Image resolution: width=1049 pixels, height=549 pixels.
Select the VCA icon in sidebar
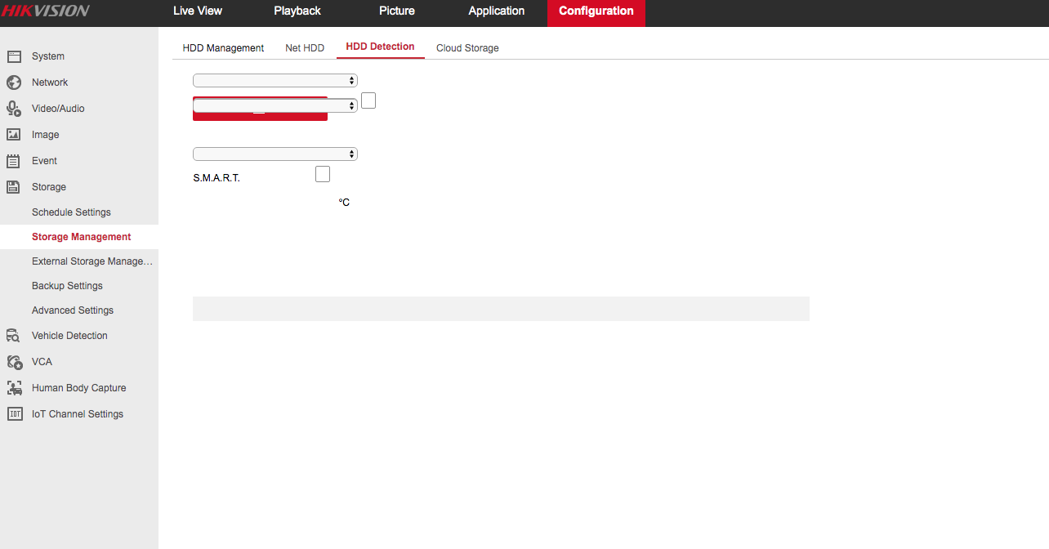point(14,362)
